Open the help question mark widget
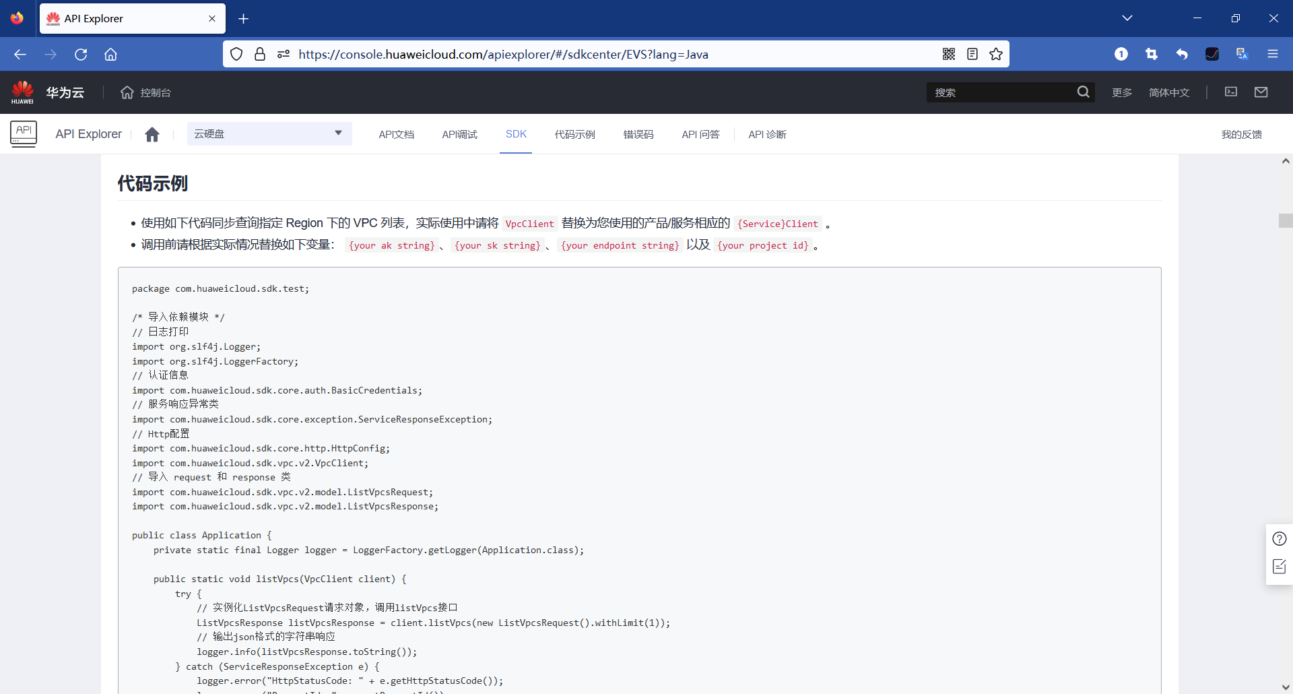Viewport: 1293px width, 694px height. pyautogui.click(x=1280, y=539)
